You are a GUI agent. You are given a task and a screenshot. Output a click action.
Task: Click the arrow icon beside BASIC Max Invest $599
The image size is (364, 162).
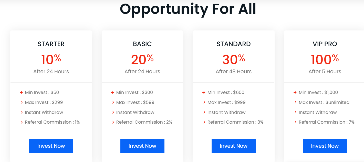[112, 102]
